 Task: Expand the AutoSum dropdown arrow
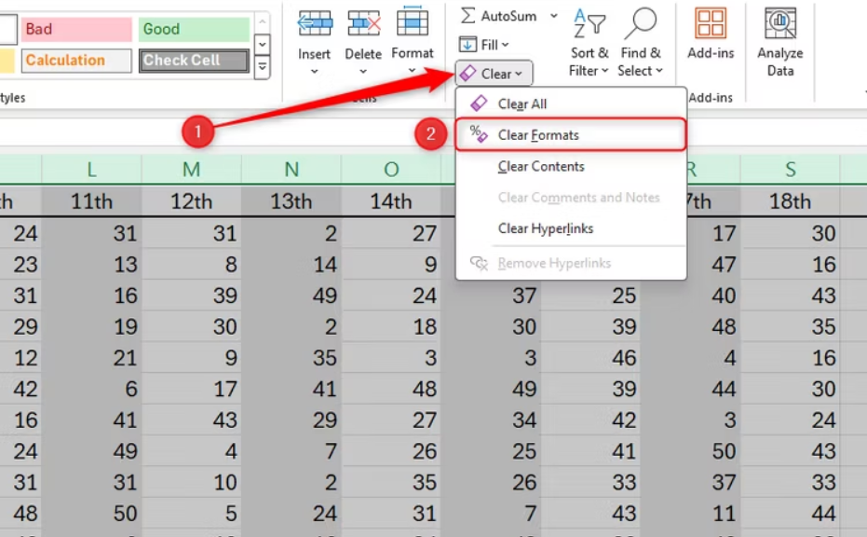[553, 15]
